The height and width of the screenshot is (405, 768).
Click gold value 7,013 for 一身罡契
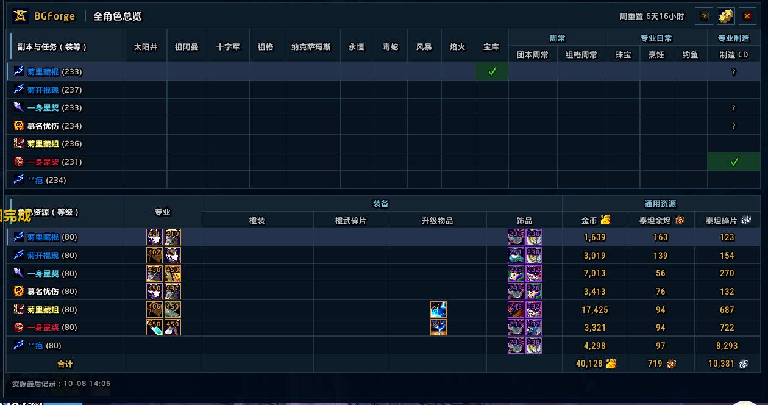pos(595,274)
